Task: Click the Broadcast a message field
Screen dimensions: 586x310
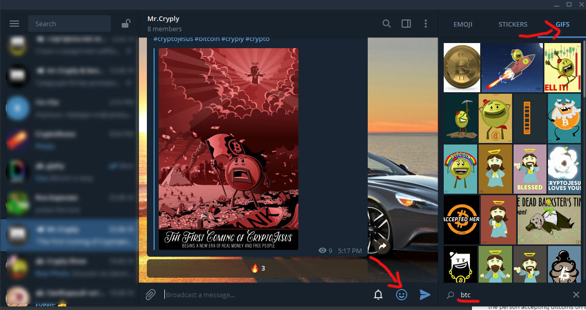Action: [266, 295]
